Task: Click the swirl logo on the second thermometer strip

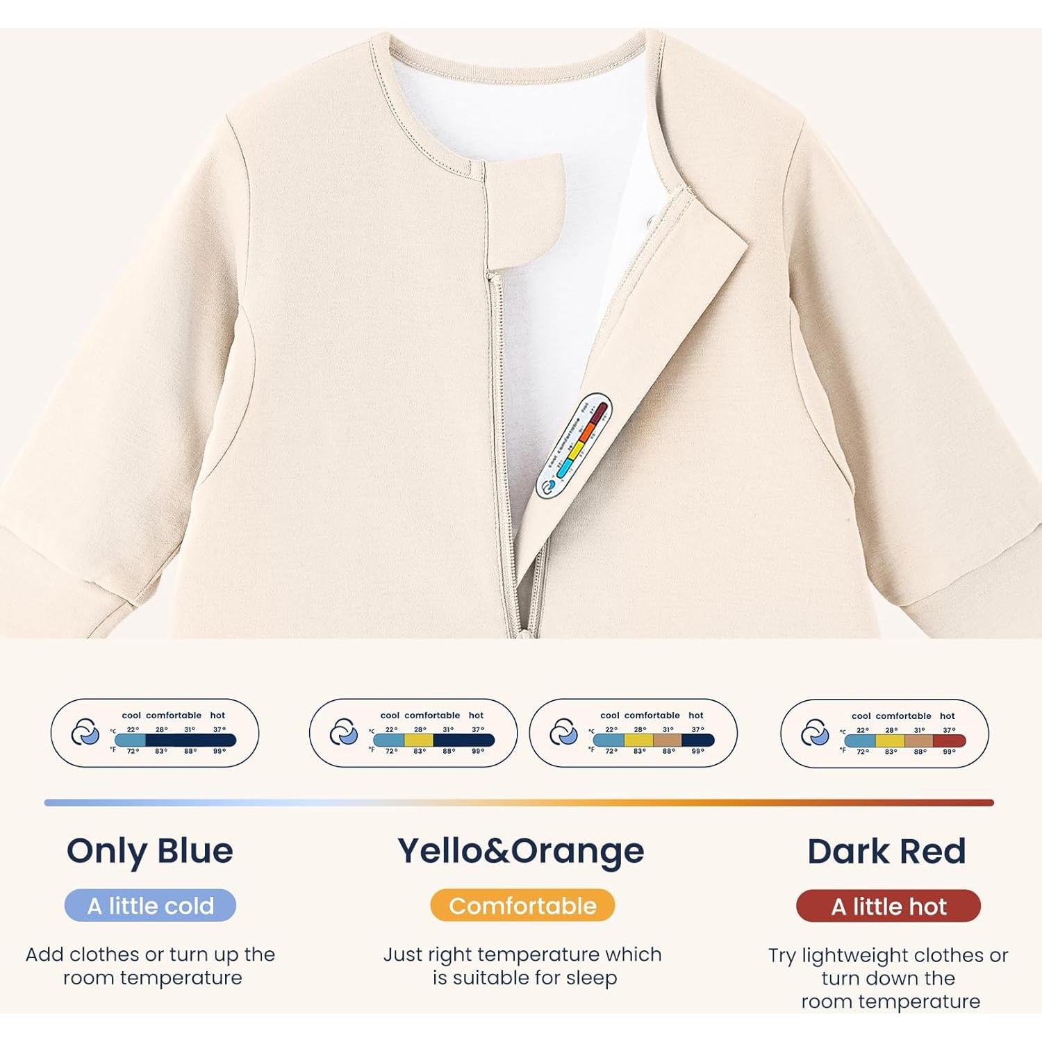Action: (344, 732)
